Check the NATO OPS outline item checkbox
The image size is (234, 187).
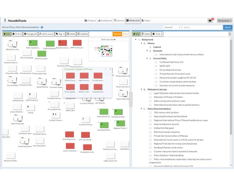click(156, 66)
